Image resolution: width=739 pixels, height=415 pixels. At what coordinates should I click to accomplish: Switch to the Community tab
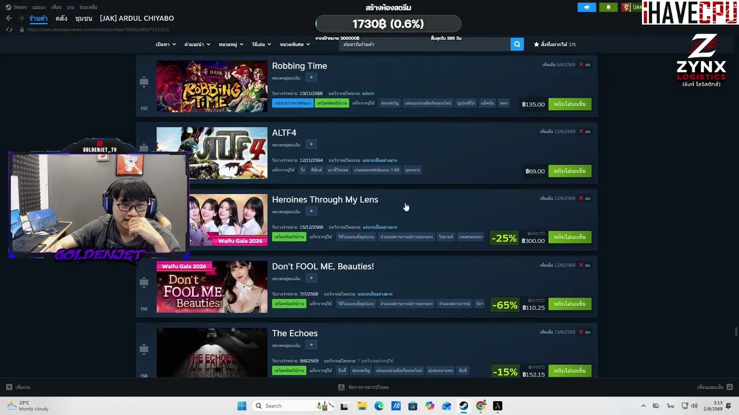84,18
